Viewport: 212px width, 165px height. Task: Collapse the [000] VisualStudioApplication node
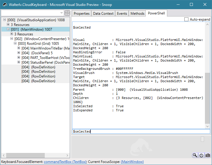(x=5, y=20)
